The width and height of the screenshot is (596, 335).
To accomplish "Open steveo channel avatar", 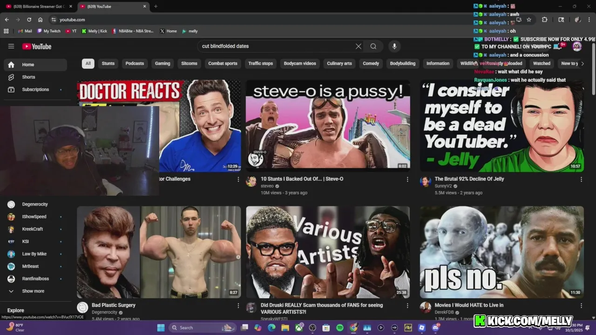I will click(x=251, y=181).
